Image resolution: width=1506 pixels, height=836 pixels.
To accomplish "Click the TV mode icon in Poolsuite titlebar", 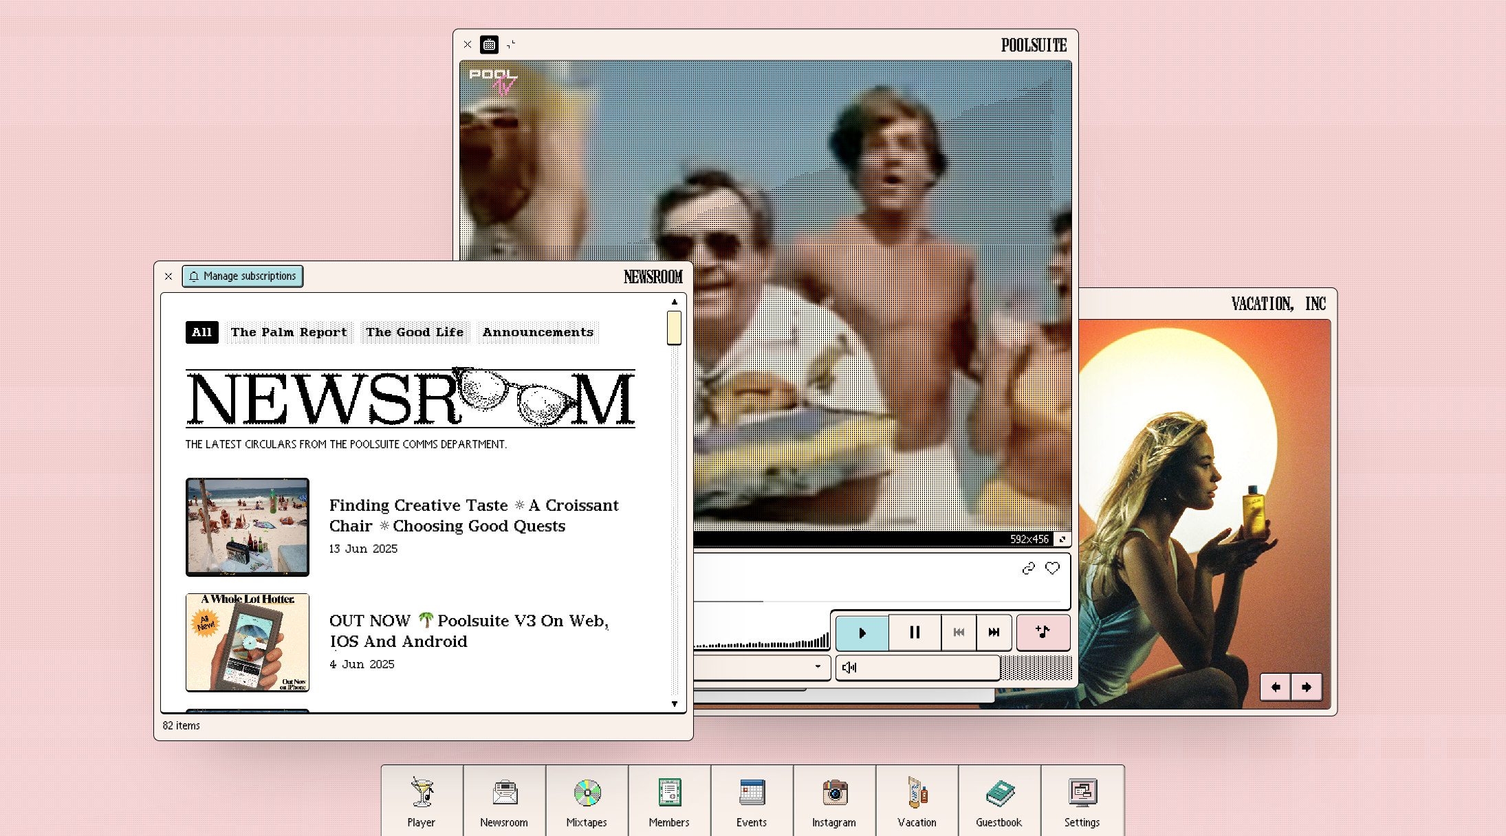I will [489, 45].
